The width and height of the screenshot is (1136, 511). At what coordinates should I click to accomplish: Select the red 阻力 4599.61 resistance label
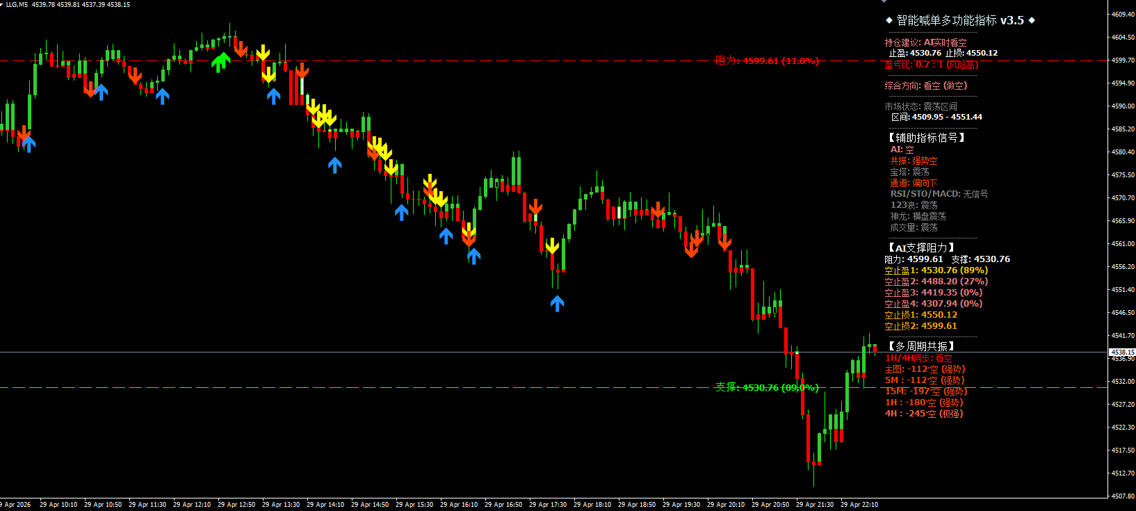click(766, 61)
